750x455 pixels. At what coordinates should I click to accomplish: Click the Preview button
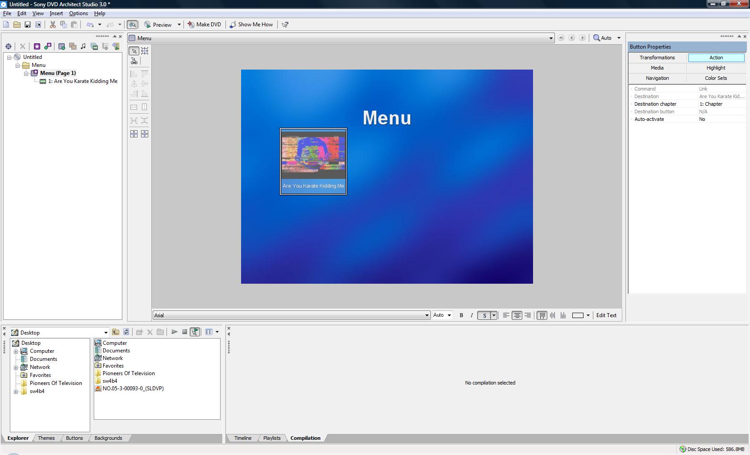158,25
